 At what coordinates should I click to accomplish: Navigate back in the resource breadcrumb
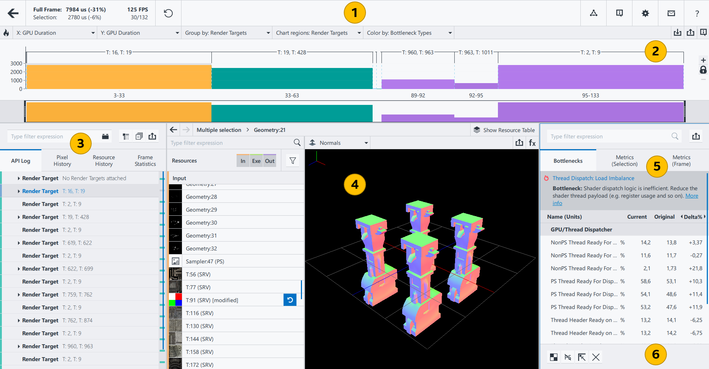click(x=173, y=130)
